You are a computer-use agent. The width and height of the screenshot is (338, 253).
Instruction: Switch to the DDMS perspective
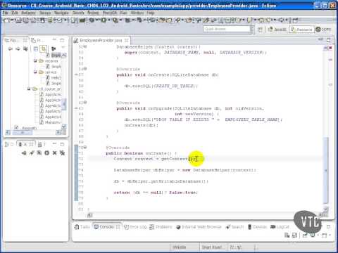click(323, 30)
